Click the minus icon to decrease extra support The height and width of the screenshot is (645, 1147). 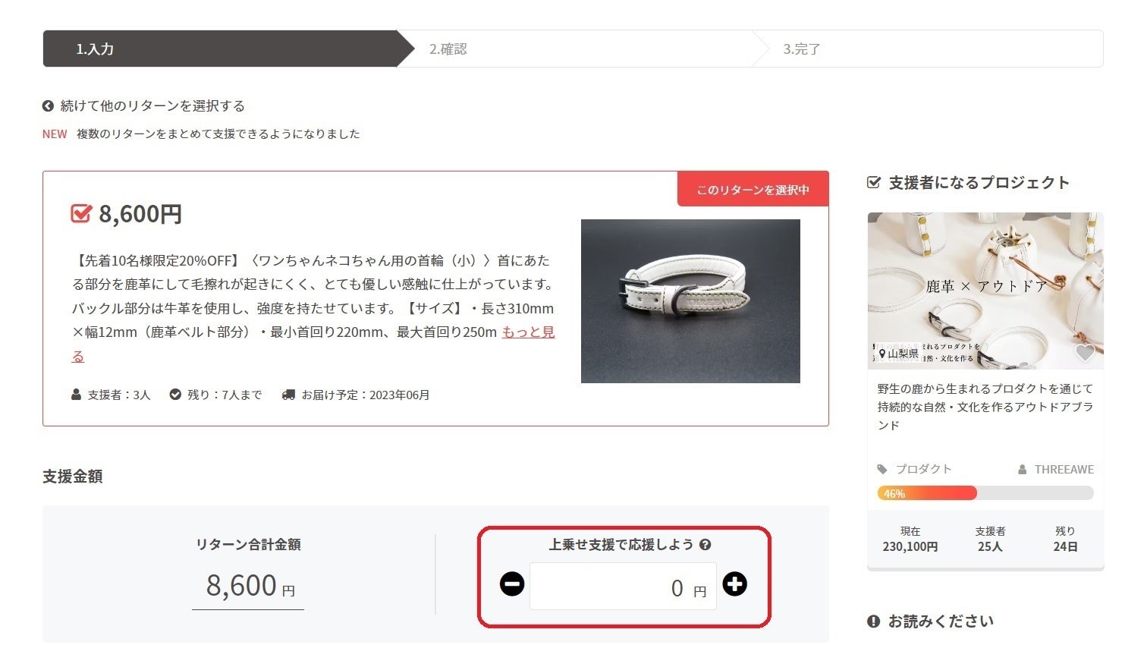click(512, 584)
